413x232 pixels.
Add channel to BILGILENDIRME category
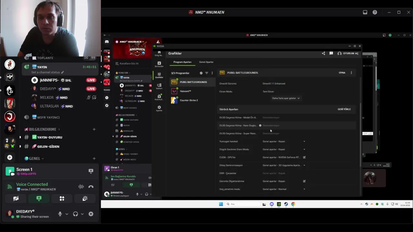(x=94, y=129)
